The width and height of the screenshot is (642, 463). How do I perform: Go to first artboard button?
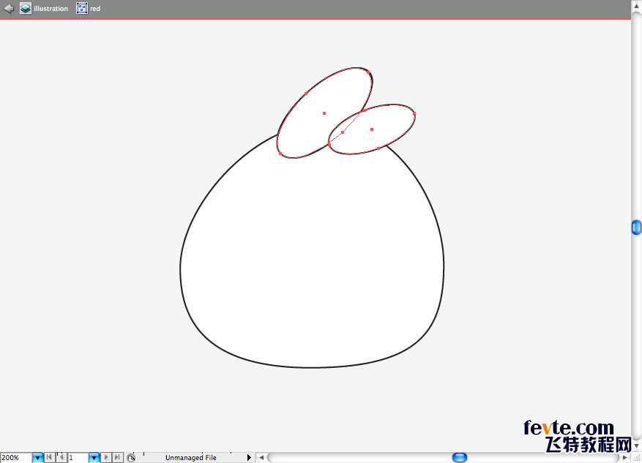[x=49, y=458]
